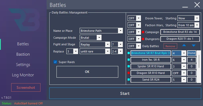Viewport: 203px width, 106px height.
Task: Select Sand SR R24 battle row
Action: click(x=151, y=79)
